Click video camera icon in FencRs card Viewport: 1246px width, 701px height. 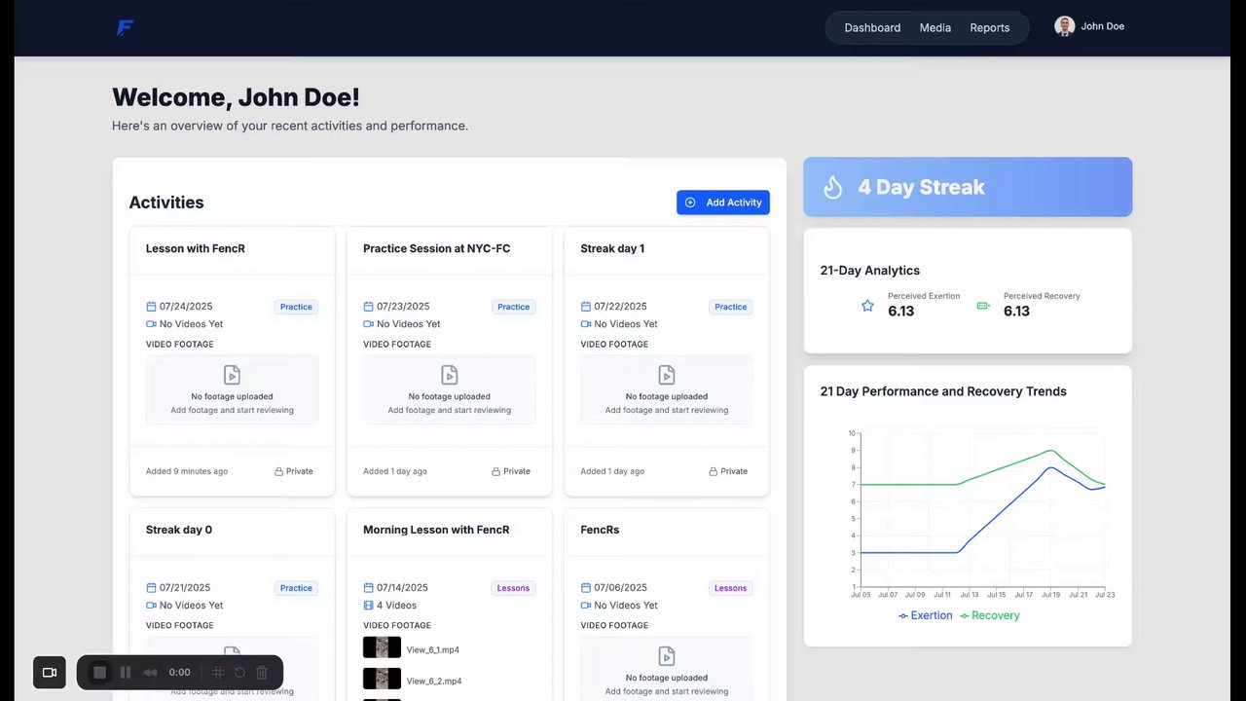585,606
